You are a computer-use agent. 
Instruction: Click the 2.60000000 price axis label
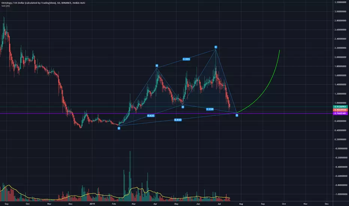340,30
